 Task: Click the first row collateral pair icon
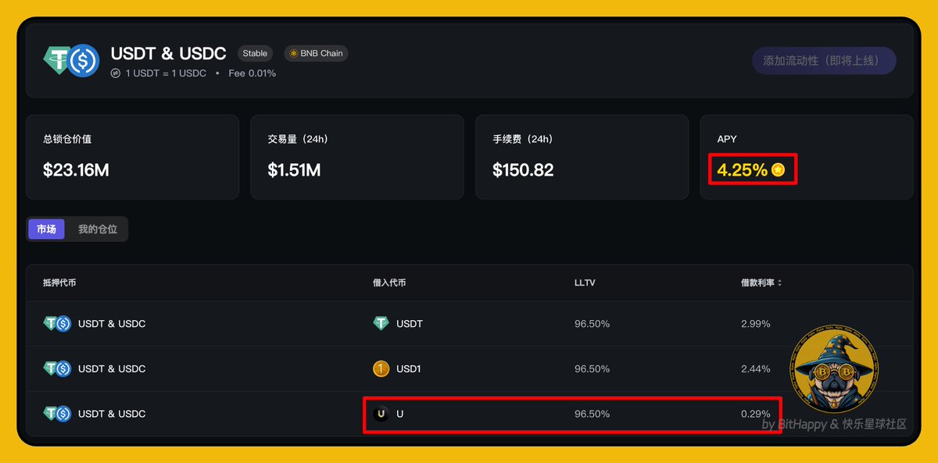pyautogui.click(x=57, y=323)
